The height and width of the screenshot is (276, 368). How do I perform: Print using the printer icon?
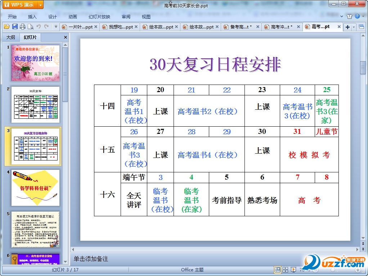pos(23,27)
